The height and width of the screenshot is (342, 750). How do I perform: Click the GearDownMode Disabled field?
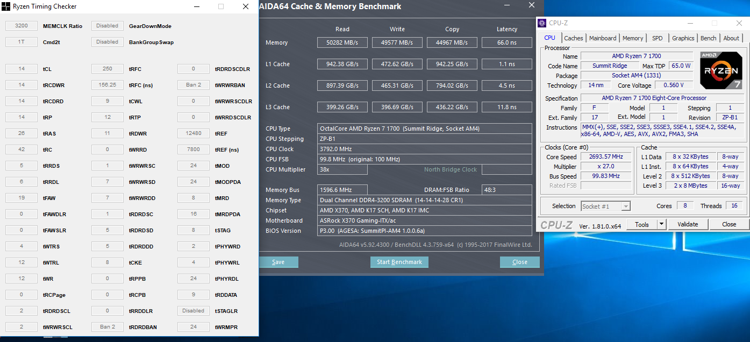(108, 26)
